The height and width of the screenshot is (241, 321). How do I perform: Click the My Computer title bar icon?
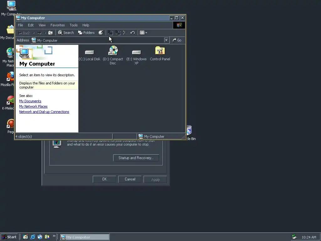18,18
